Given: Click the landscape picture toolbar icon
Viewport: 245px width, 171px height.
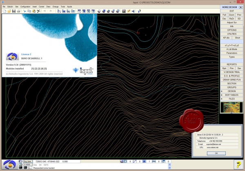Looking at the screenshot, I should (124, 11).
